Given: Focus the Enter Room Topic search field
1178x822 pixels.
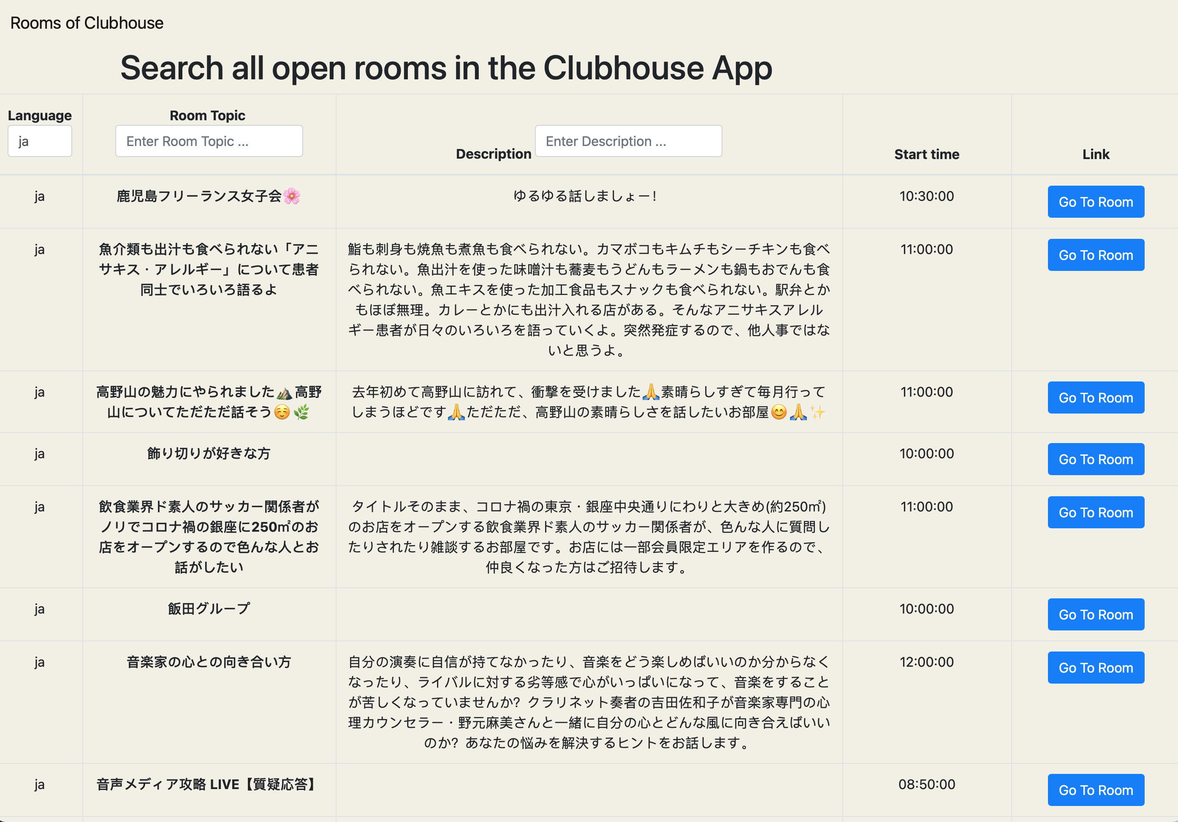Looking at the screenshot, I should [x=209, y=141].
